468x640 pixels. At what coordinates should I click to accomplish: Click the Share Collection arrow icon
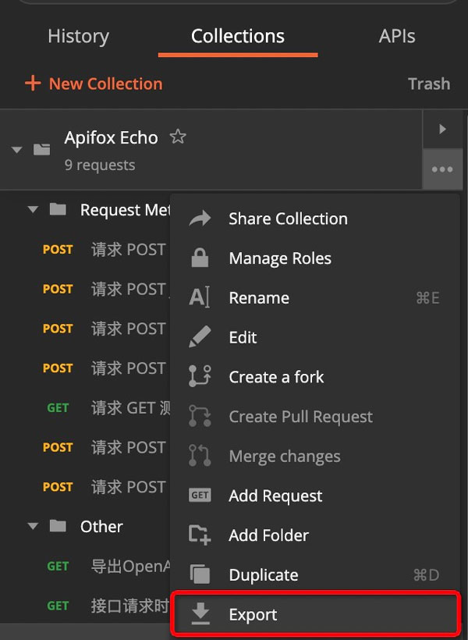pyautogui.click(x=200, y=219)
